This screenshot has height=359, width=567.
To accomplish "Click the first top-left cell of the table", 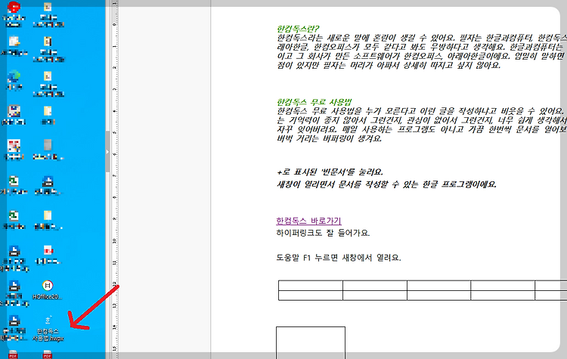I will click(311, 285).
